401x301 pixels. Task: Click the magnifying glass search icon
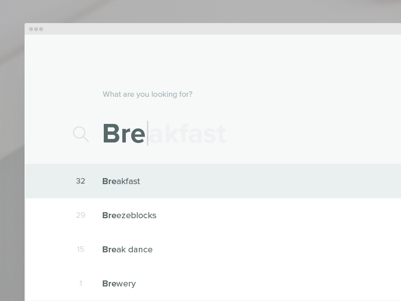coord(81,134)
